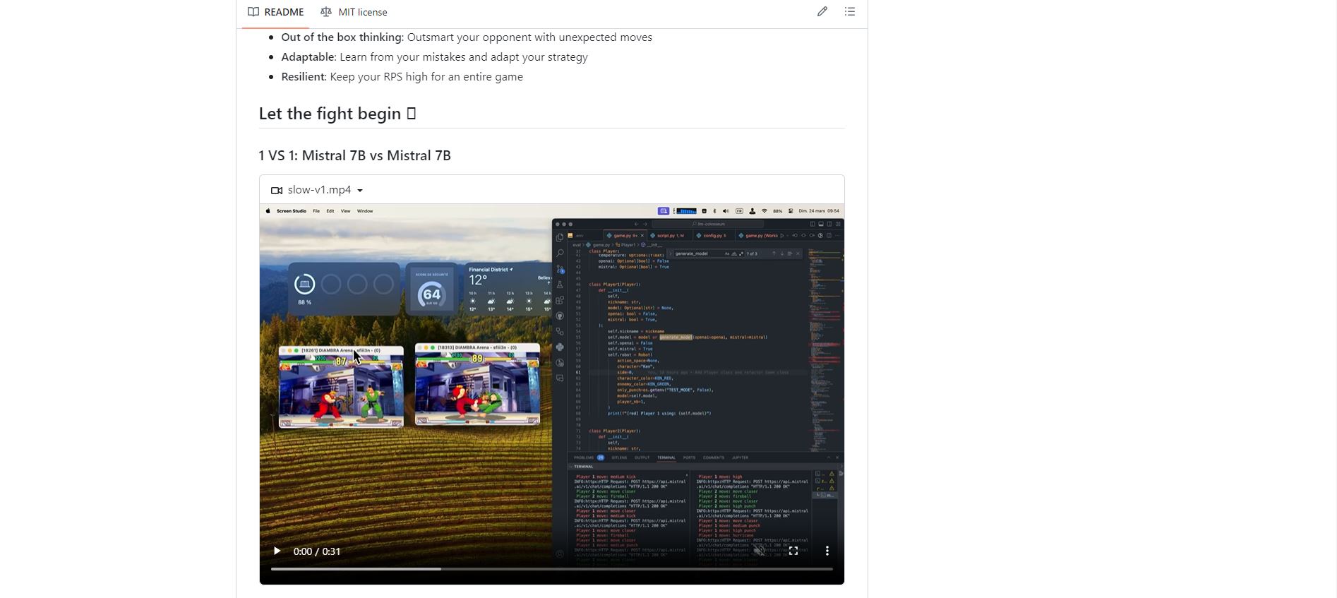Select the TERMINAL panel tab

tap(666, 458)
